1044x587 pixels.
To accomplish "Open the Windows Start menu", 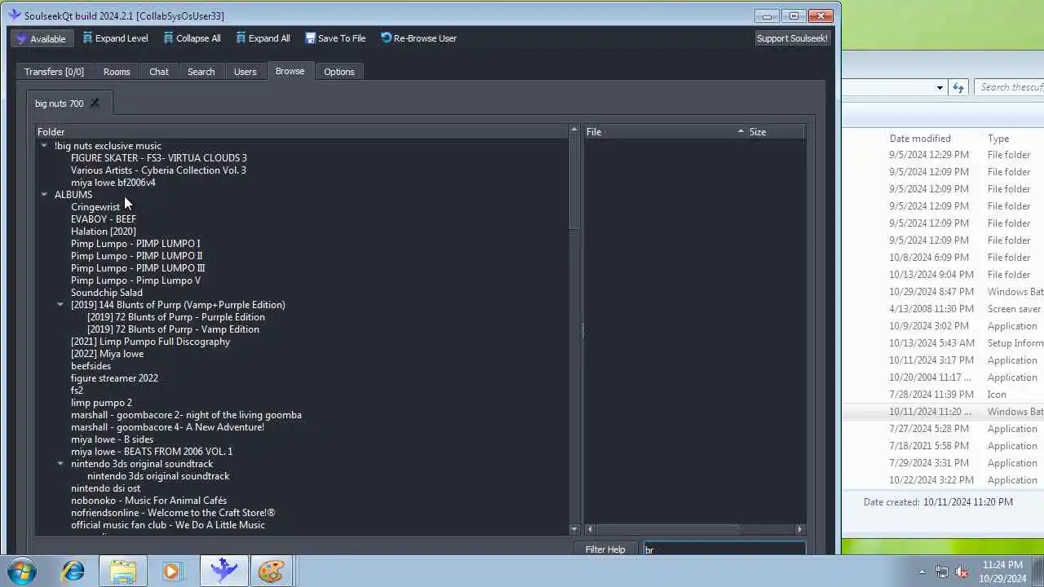I will (x=21, y=572).
